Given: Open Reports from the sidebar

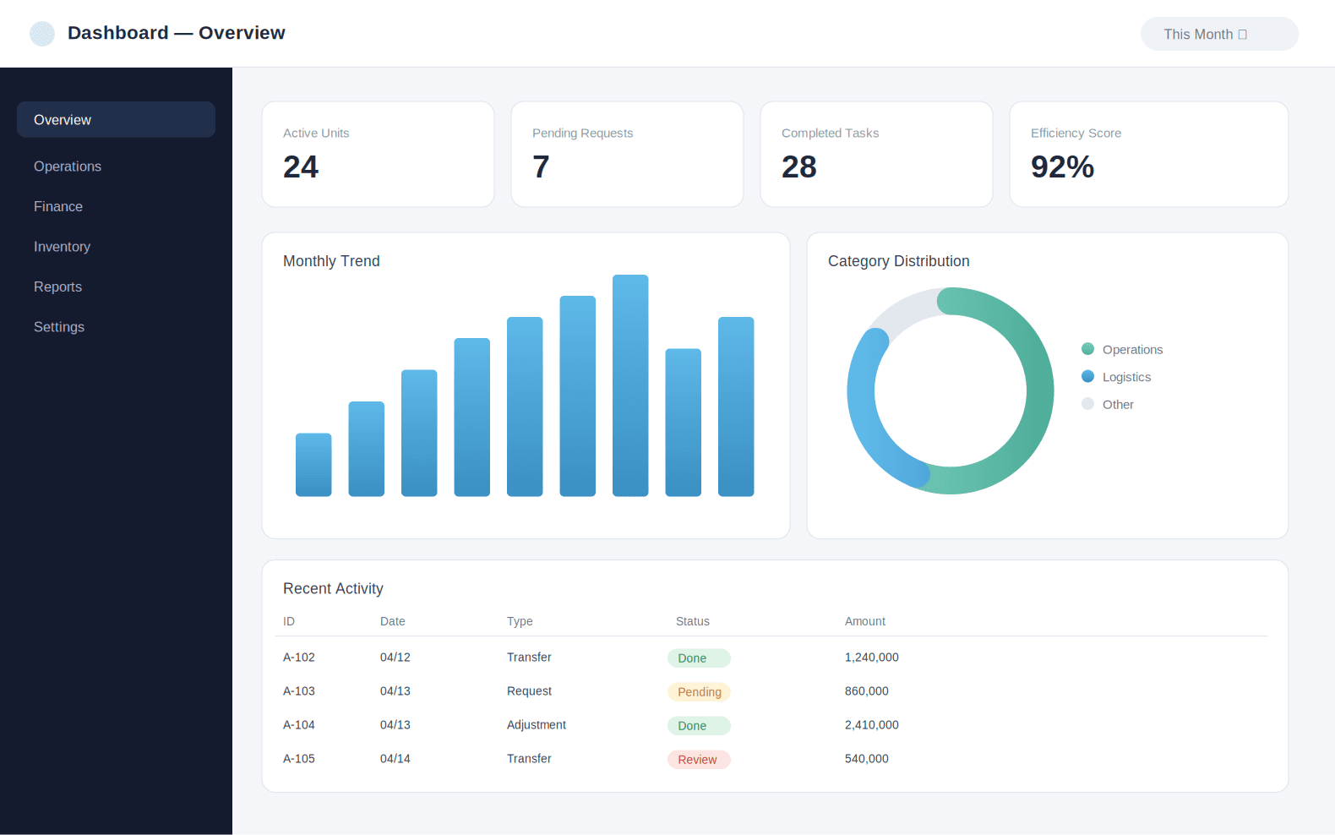Looking at the screenshot, I should click(x=57, y=287).
